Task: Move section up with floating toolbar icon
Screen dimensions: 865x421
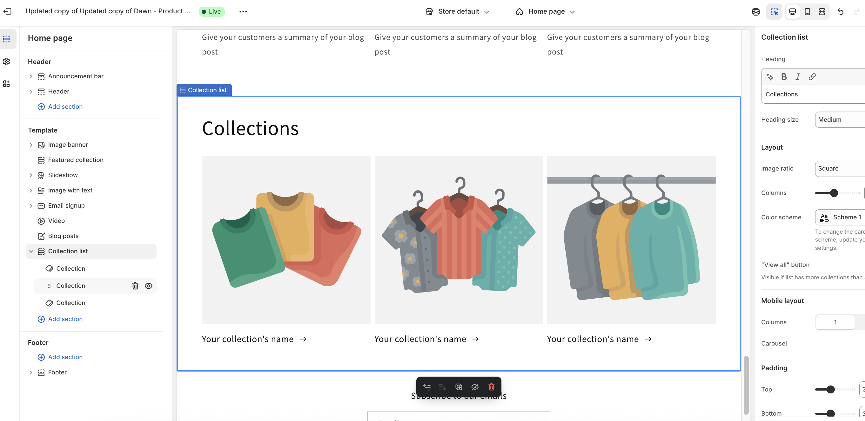Action: point(427,387)
